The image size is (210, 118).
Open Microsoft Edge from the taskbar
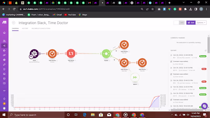(x=85, y=115)
